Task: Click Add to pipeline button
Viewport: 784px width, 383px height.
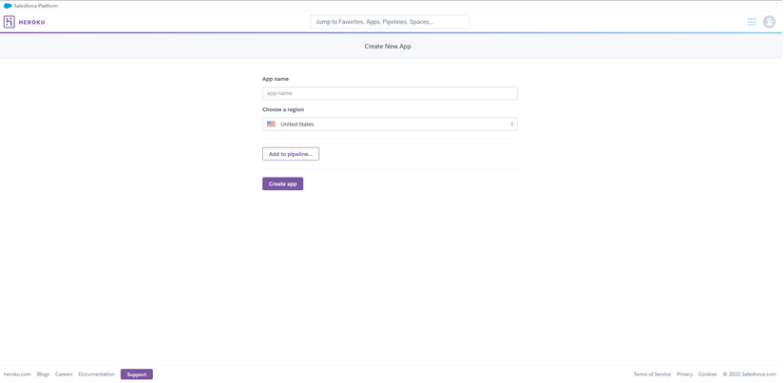Action: pos(291,154)
